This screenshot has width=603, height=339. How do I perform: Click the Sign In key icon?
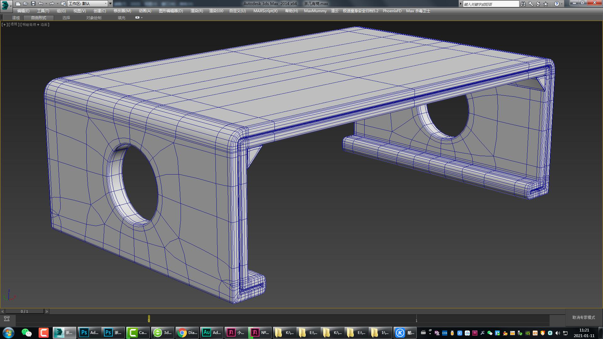pos(530,4)
